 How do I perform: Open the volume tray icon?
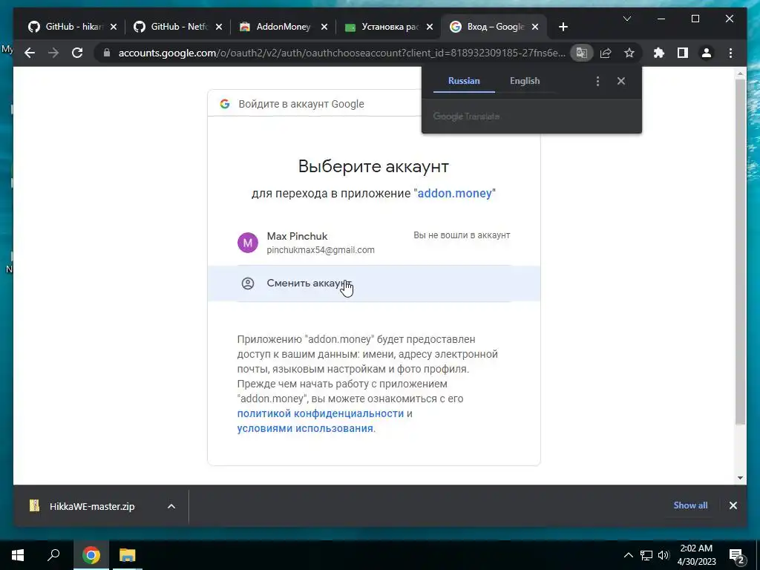[x=664, y=555]
